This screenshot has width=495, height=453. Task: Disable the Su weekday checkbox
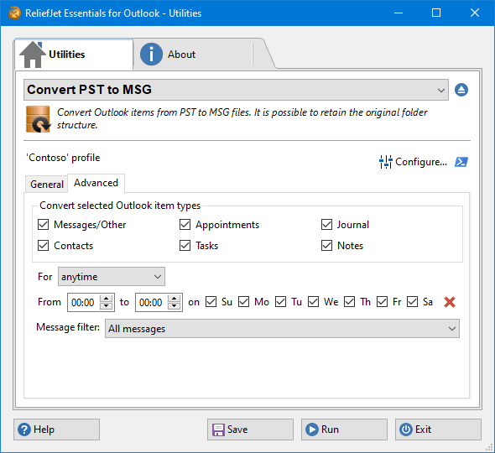pyautogui.click(x=211, y=302)
